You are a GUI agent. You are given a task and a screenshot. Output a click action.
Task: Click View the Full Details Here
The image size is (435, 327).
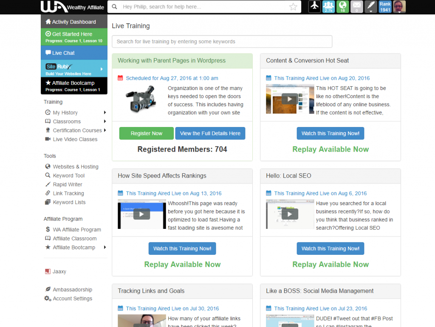pyautogui.click(x=210, y=133)
